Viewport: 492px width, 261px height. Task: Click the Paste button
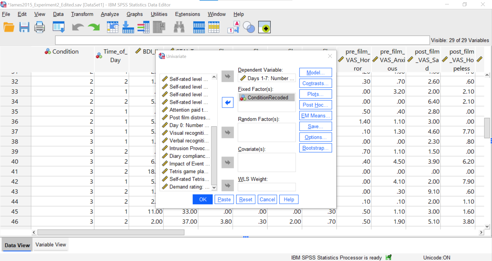(224, 199)
